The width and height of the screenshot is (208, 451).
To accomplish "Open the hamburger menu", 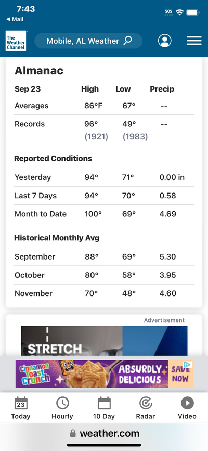I will click(194, 41).
